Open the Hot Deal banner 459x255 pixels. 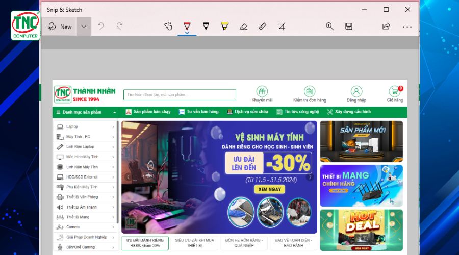[362, 230]
